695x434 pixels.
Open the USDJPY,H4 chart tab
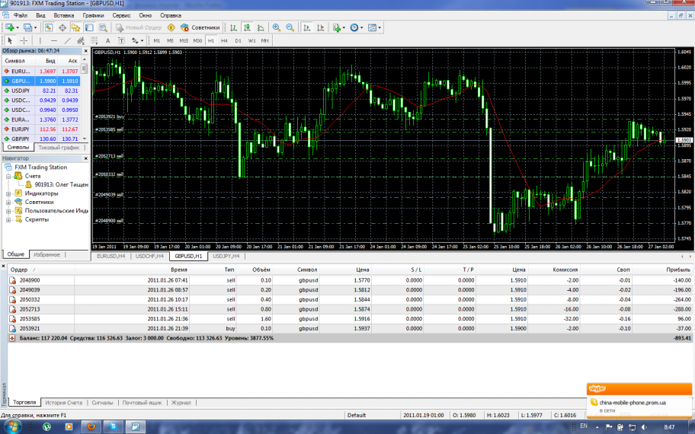226,256
